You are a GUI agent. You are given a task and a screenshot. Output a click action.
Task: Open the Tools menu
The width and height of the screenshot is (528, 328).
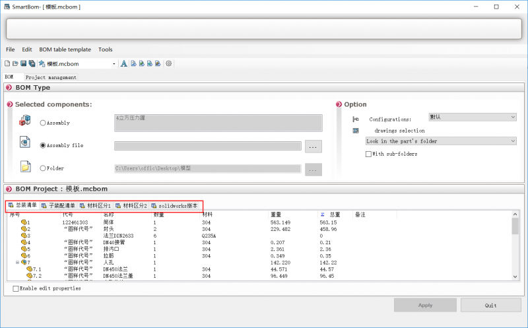pyautogui.click(x=106, y=49)
